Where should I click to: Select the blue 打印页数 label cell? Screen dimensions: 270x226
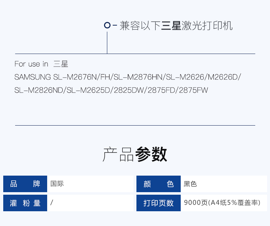coord(158,203)
